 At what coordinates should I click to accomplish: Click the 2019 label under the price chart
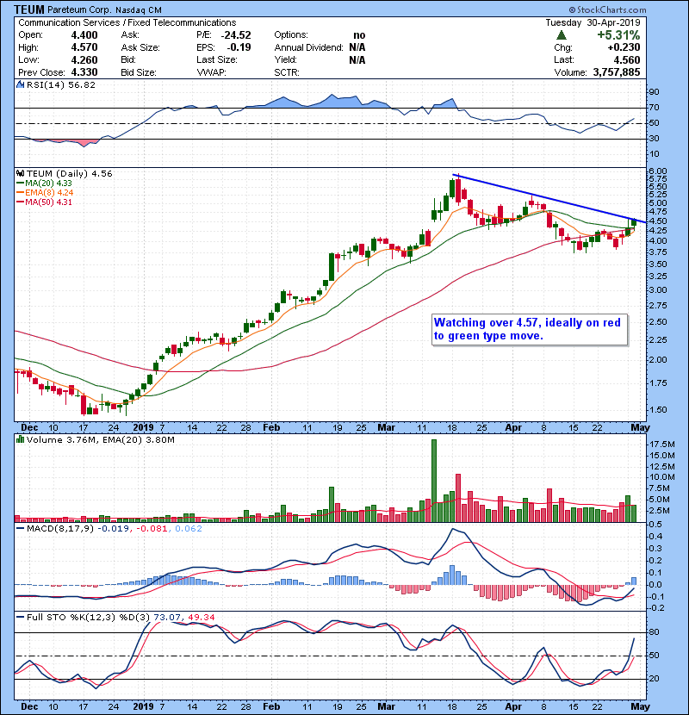point(143,427)
